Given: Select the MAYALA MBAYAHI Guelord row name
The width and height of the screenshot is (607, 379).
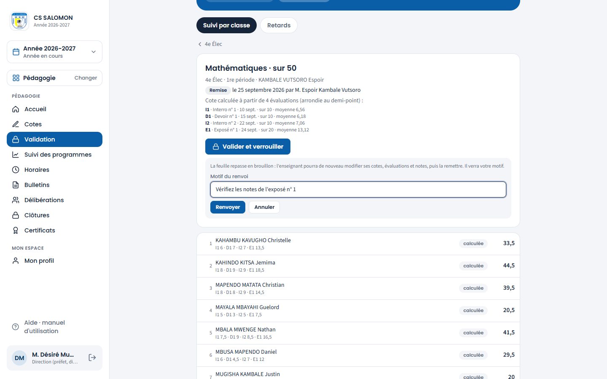Looking at the screenshot, I should tap(247, 307).
